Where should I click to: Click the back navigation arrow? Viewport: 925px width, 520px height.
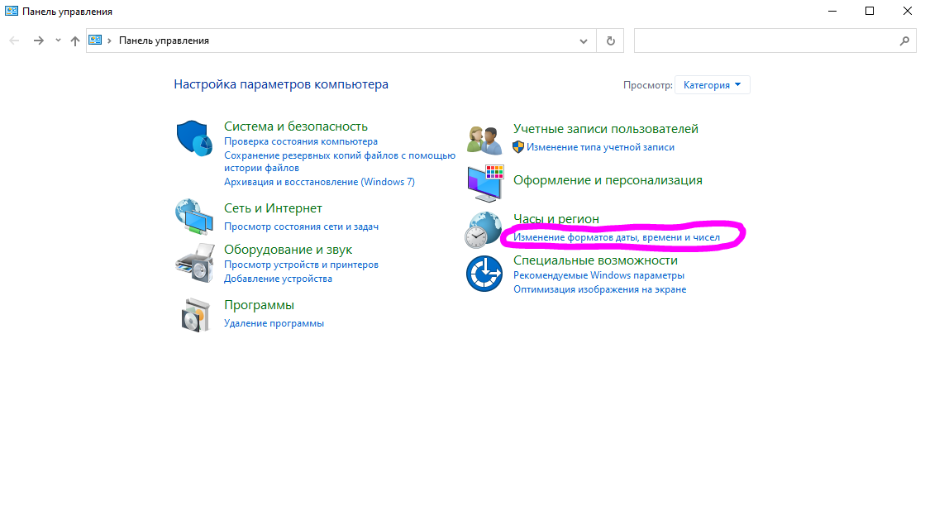[x=14, y=41]
